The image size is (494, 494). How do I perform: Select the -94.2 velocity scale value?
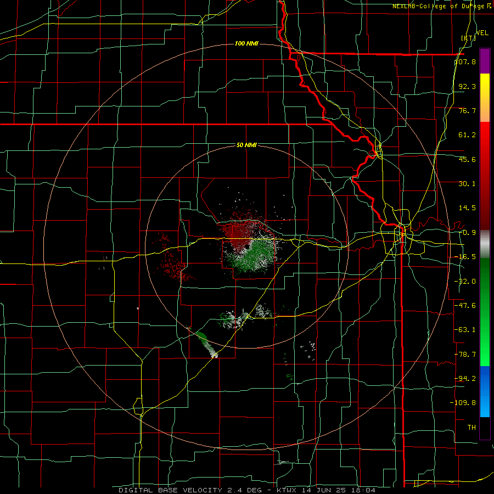[x=465, y=378]
